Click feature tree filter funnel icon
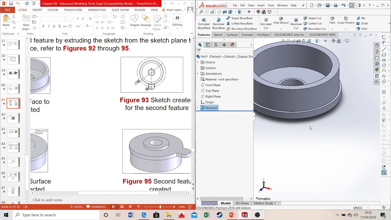This screenshot has width=391, height=220. [199, 51]
